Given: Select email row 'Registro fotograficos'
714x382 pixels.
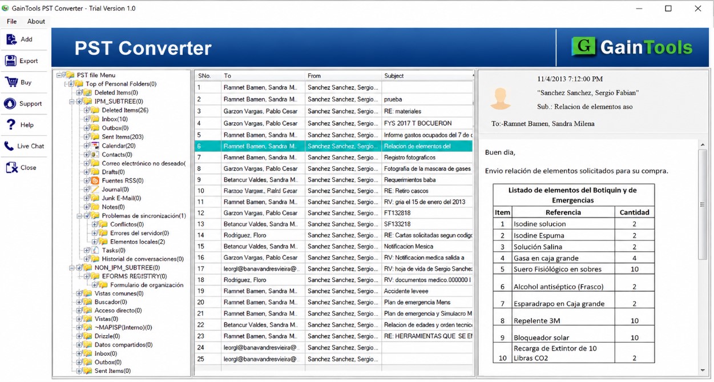Looking at the screenshot, I should tap(334, 157).
